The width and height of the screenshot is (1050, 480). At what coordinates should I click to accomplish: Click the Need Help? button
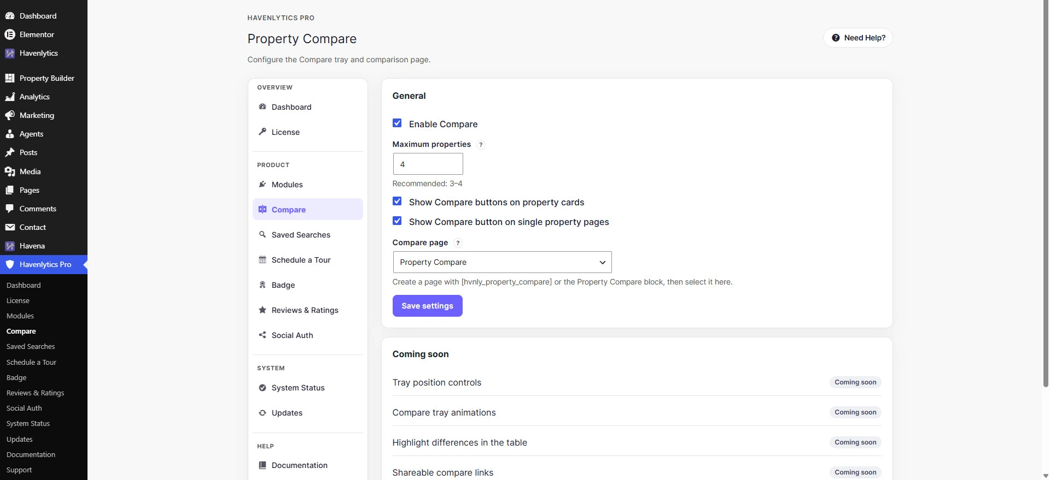tap(858, 38)
